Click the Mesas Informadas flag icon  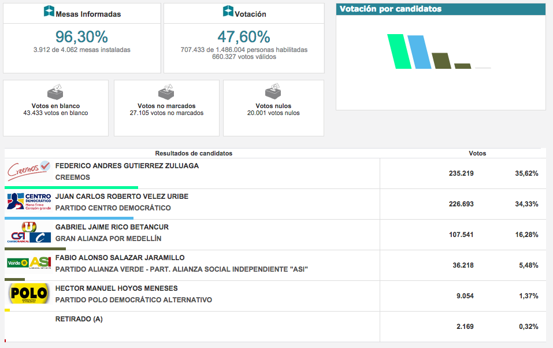tap(49, 10)
